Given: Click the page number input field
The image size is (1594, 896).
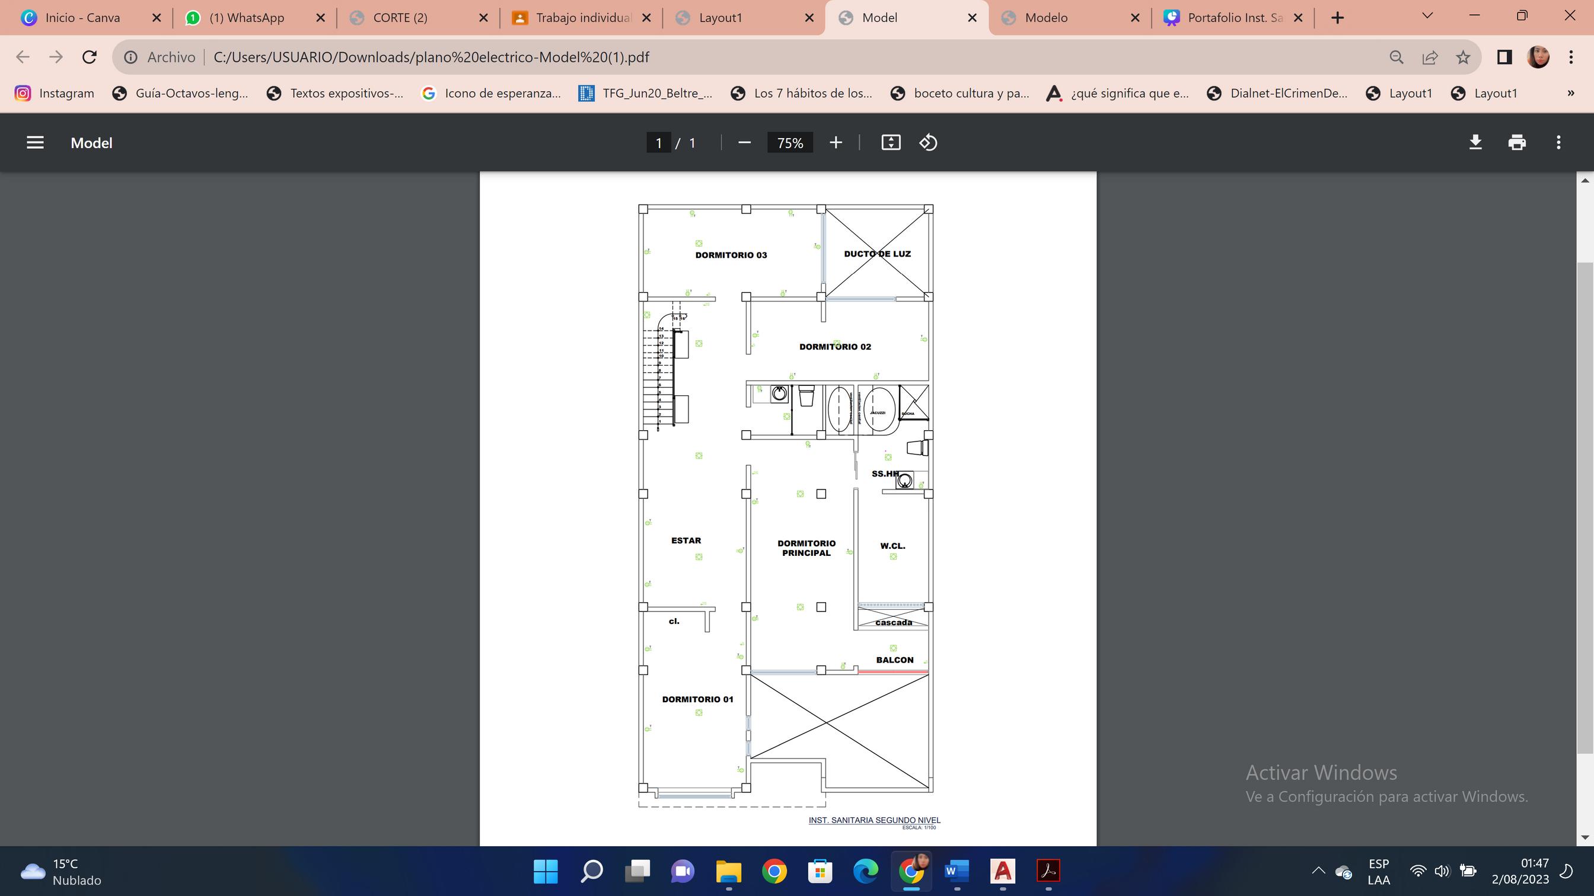Looking at the screenshot, I should (658, 143).
